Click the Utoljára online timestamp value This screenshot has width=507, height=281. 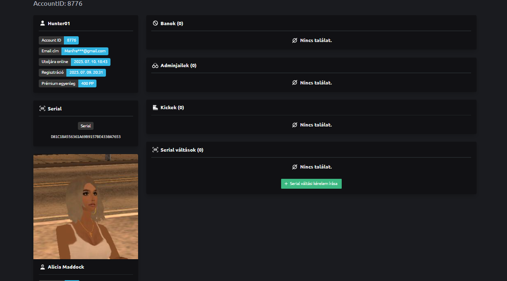pyautogui.click(x=90, y=62)
